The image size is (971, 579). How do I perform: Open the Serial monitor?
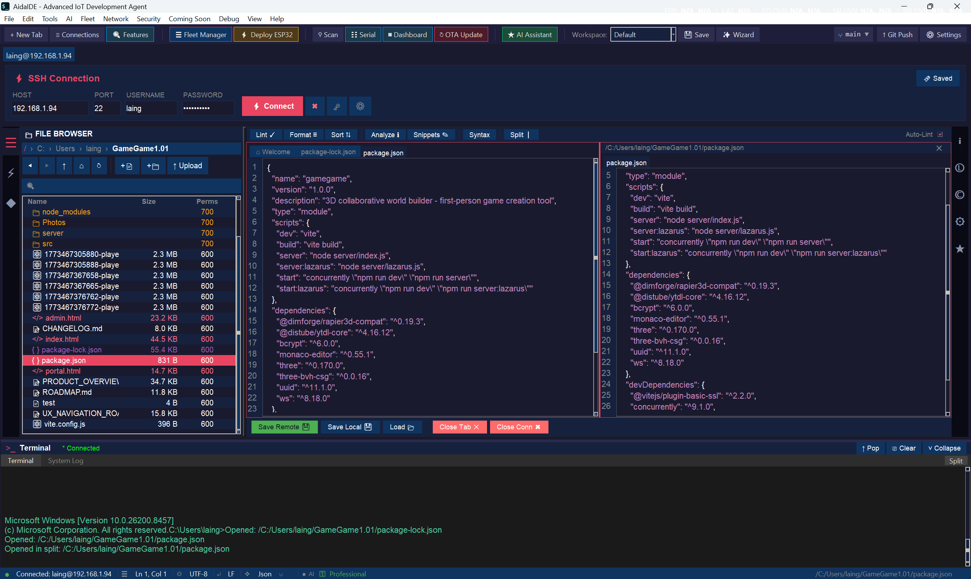pyautogui.click(x=363, y=34)
